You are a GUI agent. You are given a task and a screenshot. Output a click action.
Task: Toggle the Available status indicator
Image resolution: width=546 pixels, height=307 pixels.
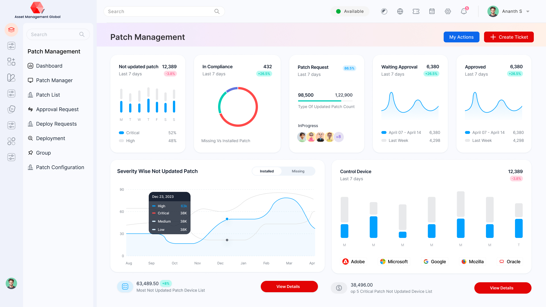click(350, 11)
